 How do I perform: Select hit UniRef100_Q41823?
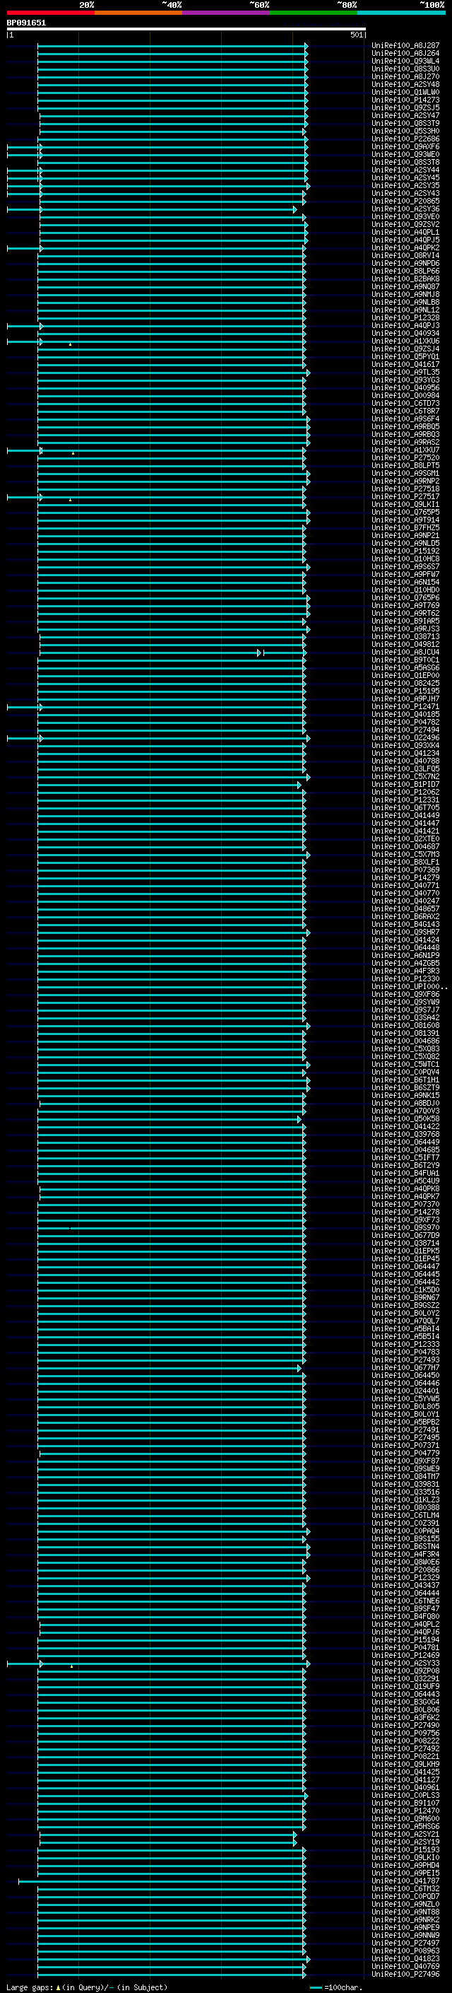405,1960
